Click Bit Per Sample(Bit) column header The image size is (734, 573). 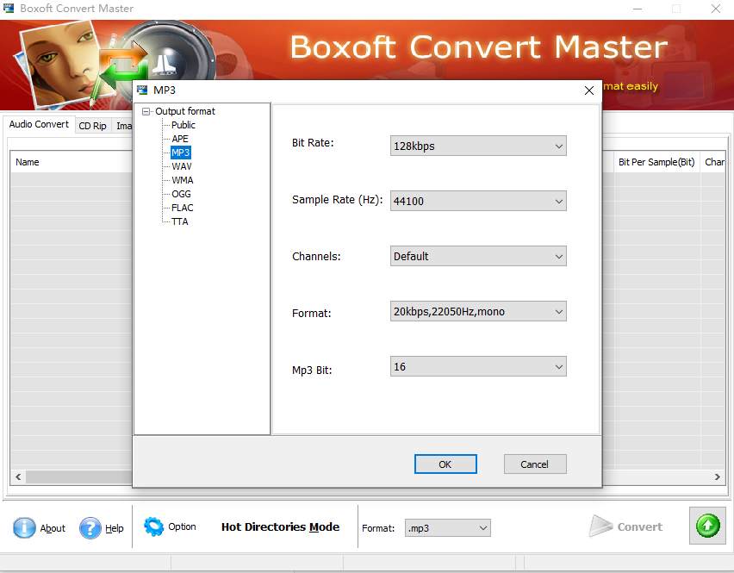(656, 162)
